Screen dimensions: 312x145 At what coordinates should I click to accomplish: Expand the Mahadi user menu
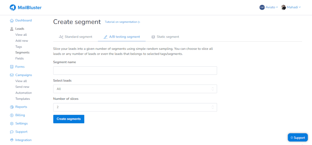click(x=291, y=7)
